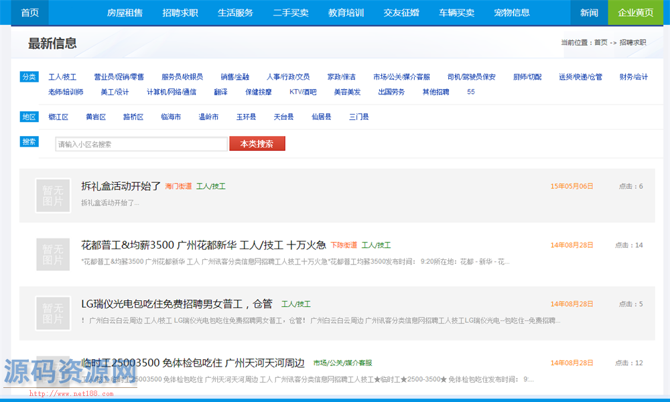
Task: Open the 房屋租售 navigation tab
Action: pos(125,13)
